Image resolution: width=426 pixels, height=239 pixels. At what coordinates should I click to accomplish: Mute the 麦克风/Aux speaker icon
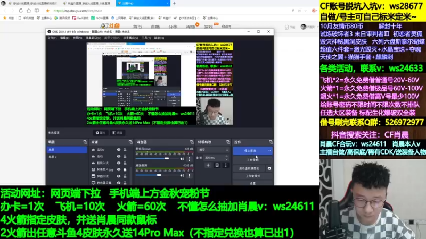click(x=182, y=159)
